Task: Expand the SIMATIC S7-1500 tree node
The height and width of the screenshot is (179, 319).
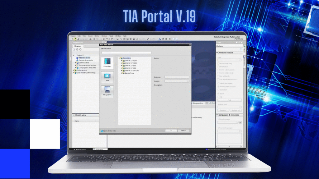Action: (x=121, y=63)
